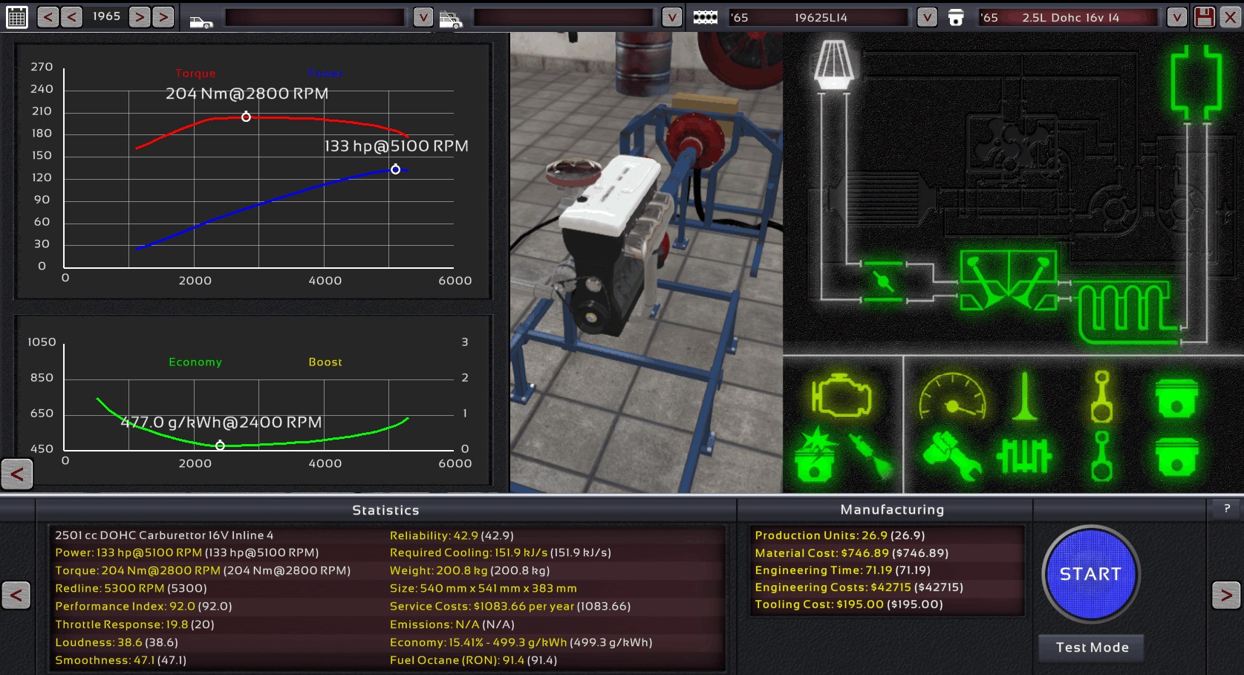1244x675 pixels.
Task: Select the cylinder head valves icon
Action: click(1008, 280)
